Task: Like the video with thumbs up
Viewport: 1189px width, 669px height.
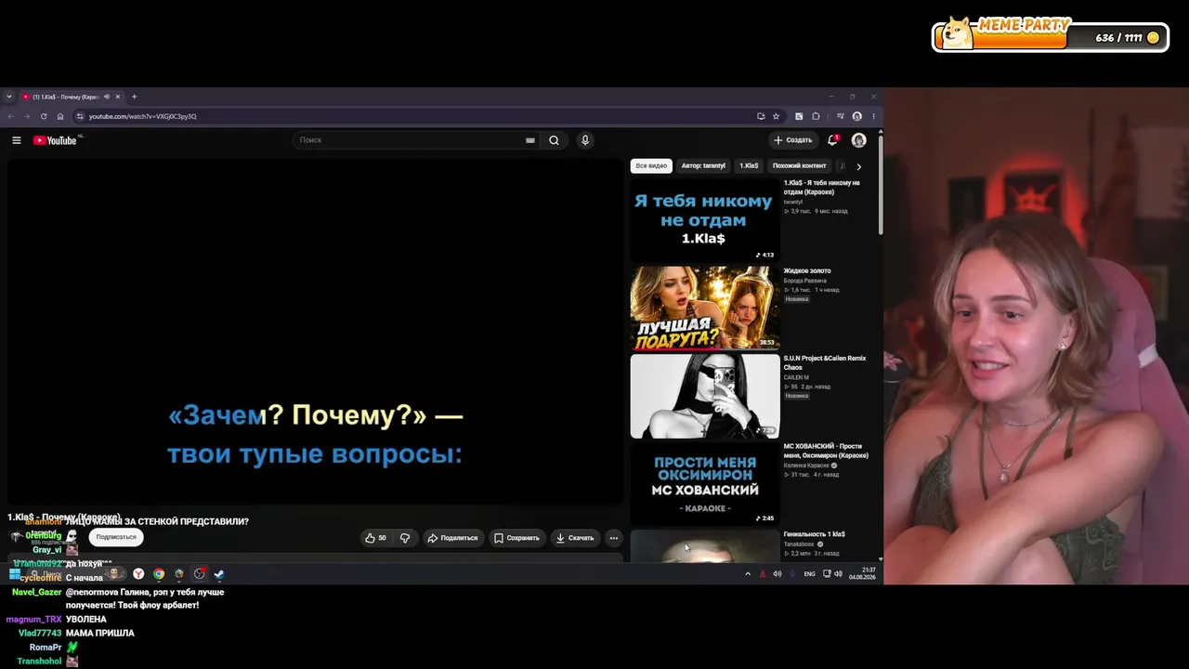Action: [x=375, y=538]
